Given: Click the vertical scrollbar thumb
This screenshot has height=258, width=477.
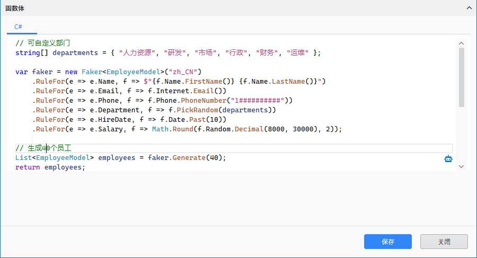Looking at the screenshot, I should (461, 77).
